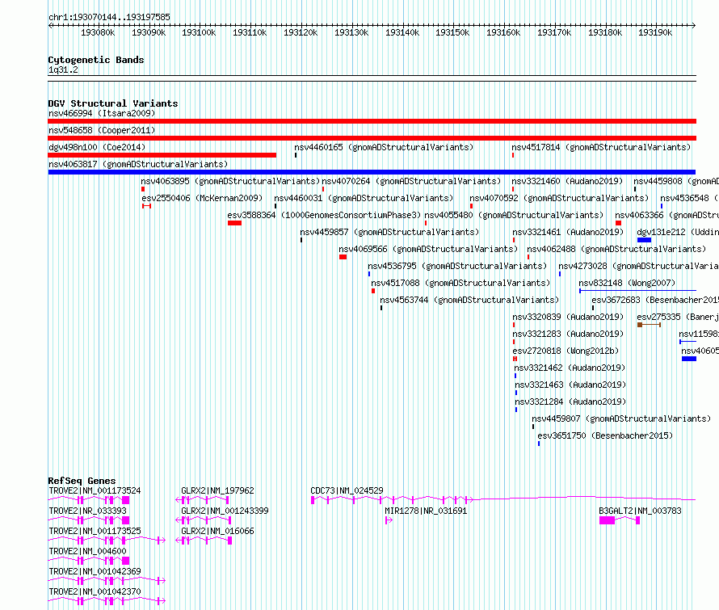
Task: Click esv2720818 (Wong2012b) label
Action: [566, 351]
